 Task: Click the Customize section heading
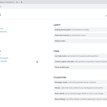60,77
